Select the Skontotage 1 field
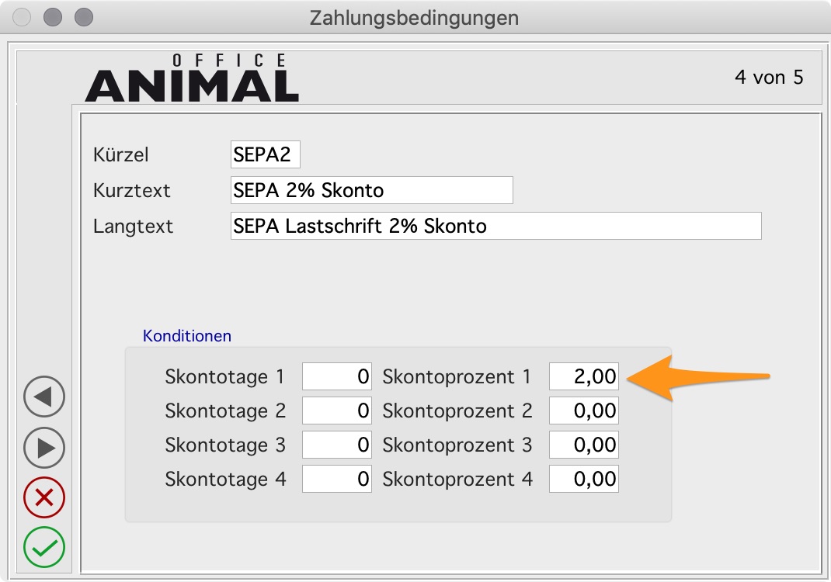 337,377
